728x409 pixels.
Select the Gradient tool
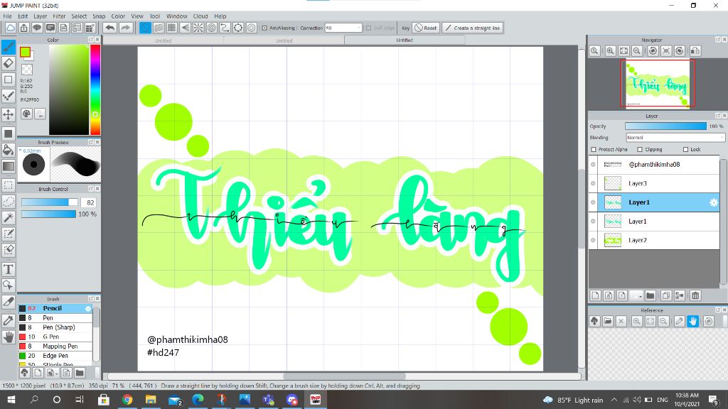coord(9,166)
